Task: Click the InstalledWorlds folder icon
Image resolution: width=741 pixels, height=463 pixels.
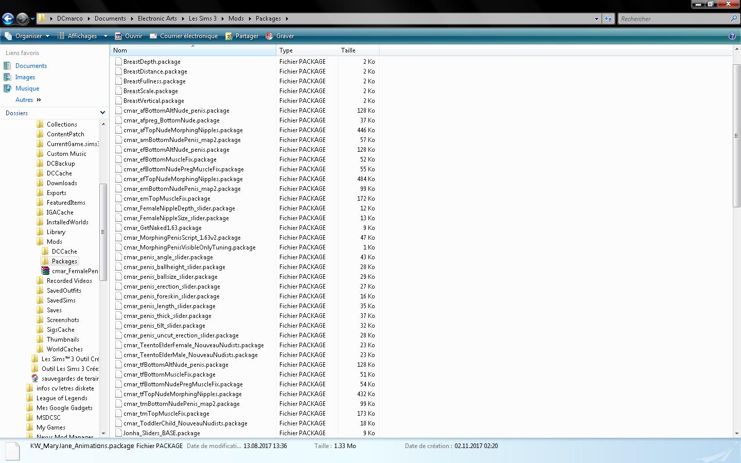Action: [x=40, y=222]
